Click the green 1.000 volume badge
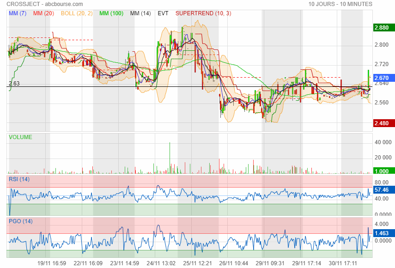Image resolution: width=395 pixels, height=268 pixels. point(383,171)
